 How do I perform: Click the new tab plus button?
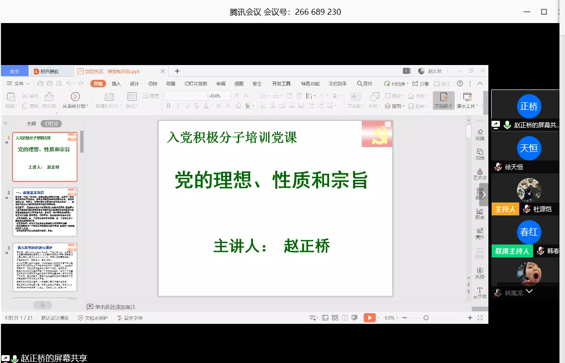177,71
